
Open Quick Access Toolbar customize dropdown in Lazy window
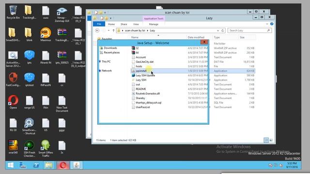tap(110, 18)
